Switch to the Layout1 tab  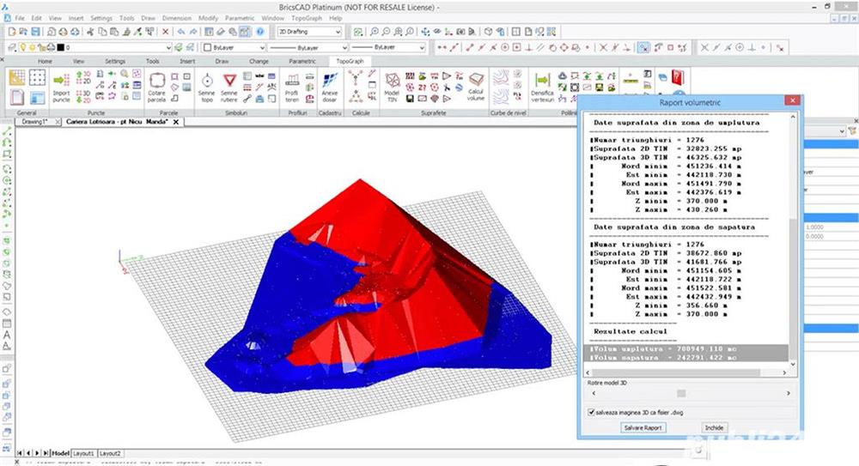coord(83,452)
